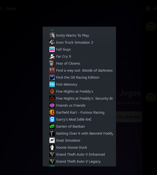Screen dimensions: 157x175
Task: Select Five Nights at Freddy's: Security Breach
Action: click(x=79, y=99)
